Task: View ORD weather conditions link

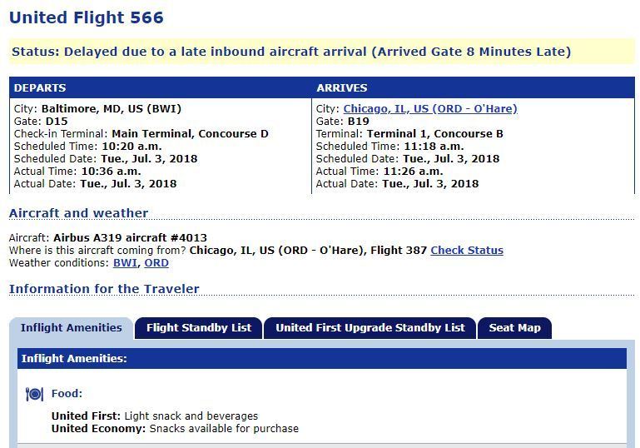Action: (x=156, y=263)
